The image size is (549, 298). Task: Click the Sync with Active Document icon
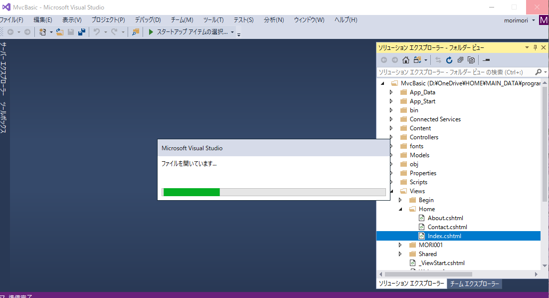tap(438, 60)
